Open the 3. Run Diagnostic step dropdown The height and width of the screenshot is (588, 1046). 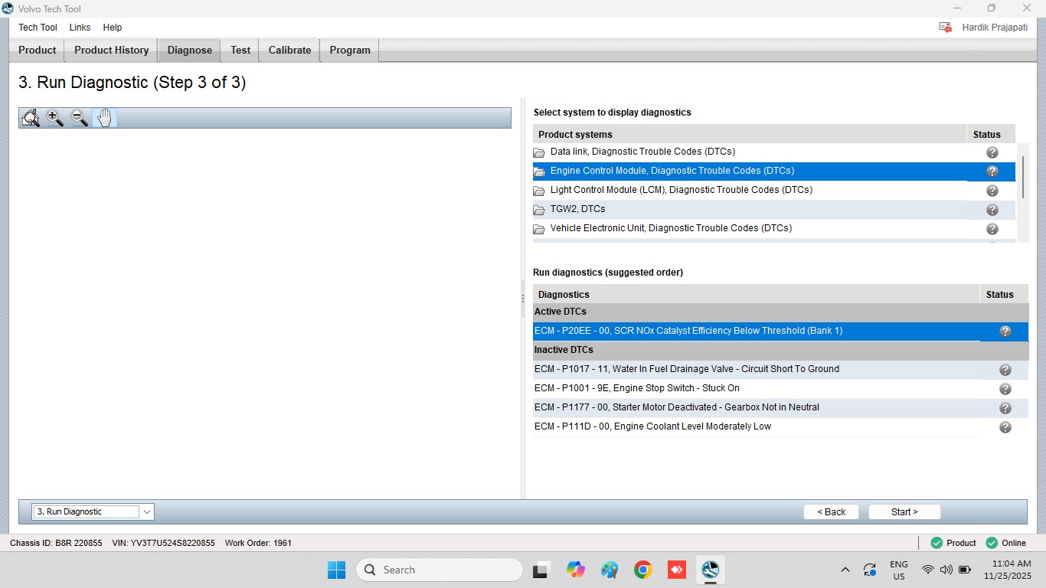[93, 511]
